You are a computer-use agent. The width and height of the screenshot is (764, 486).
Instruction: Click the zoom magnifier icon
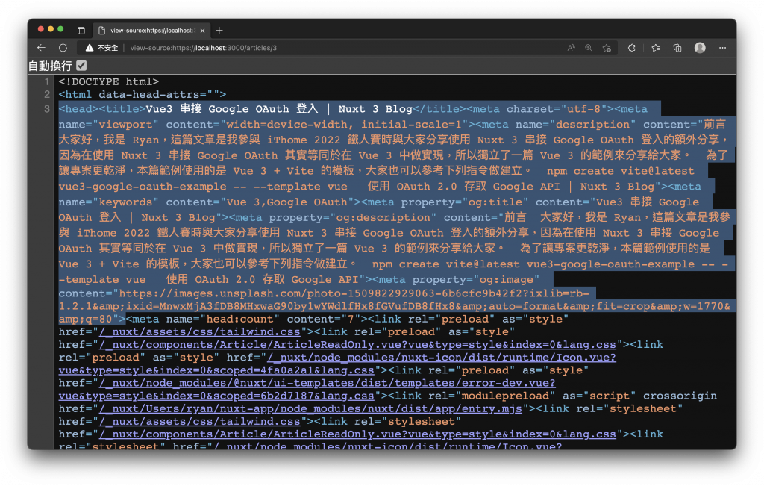(589, 48)
